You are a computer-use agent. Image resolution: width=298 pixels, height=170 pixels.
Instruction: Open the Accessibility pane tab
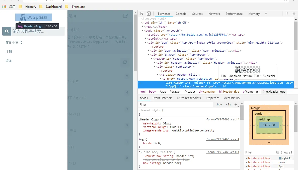coord(232,98)
